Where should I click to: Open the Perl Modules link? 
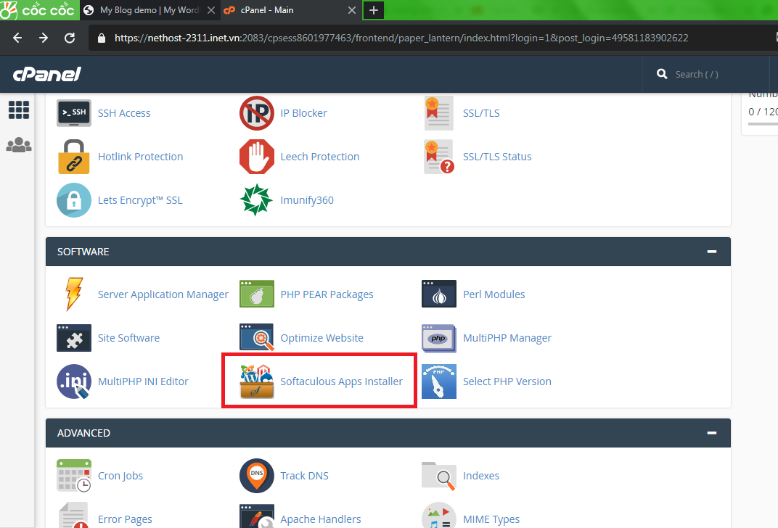coord(494,294)
